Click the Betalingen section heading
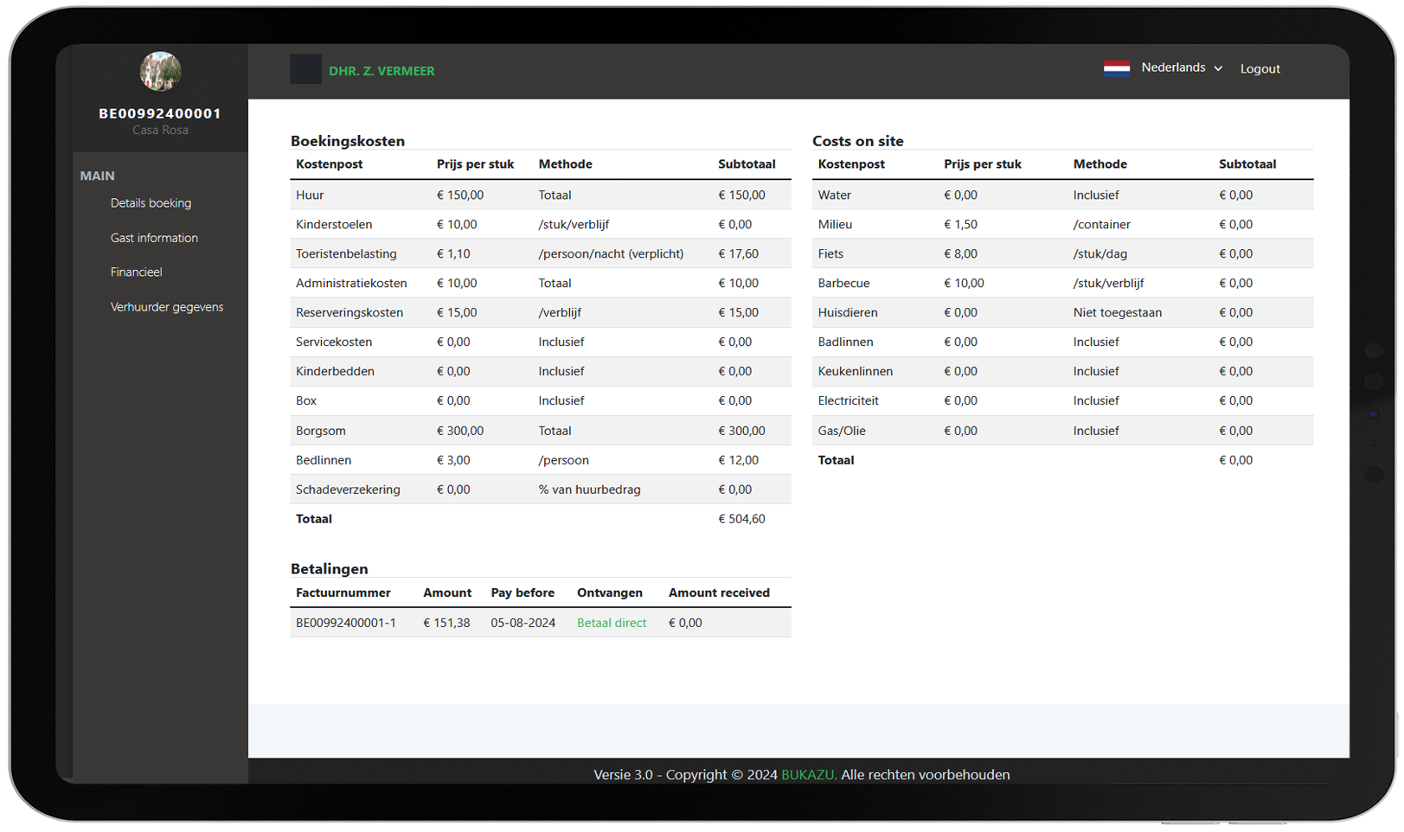This screenshot has width=1404, height=832. coord(329,569)
